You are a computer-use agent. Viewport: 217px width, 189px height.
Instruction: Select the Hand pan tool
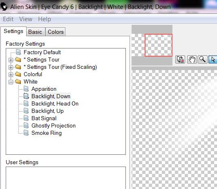(192, 59)
